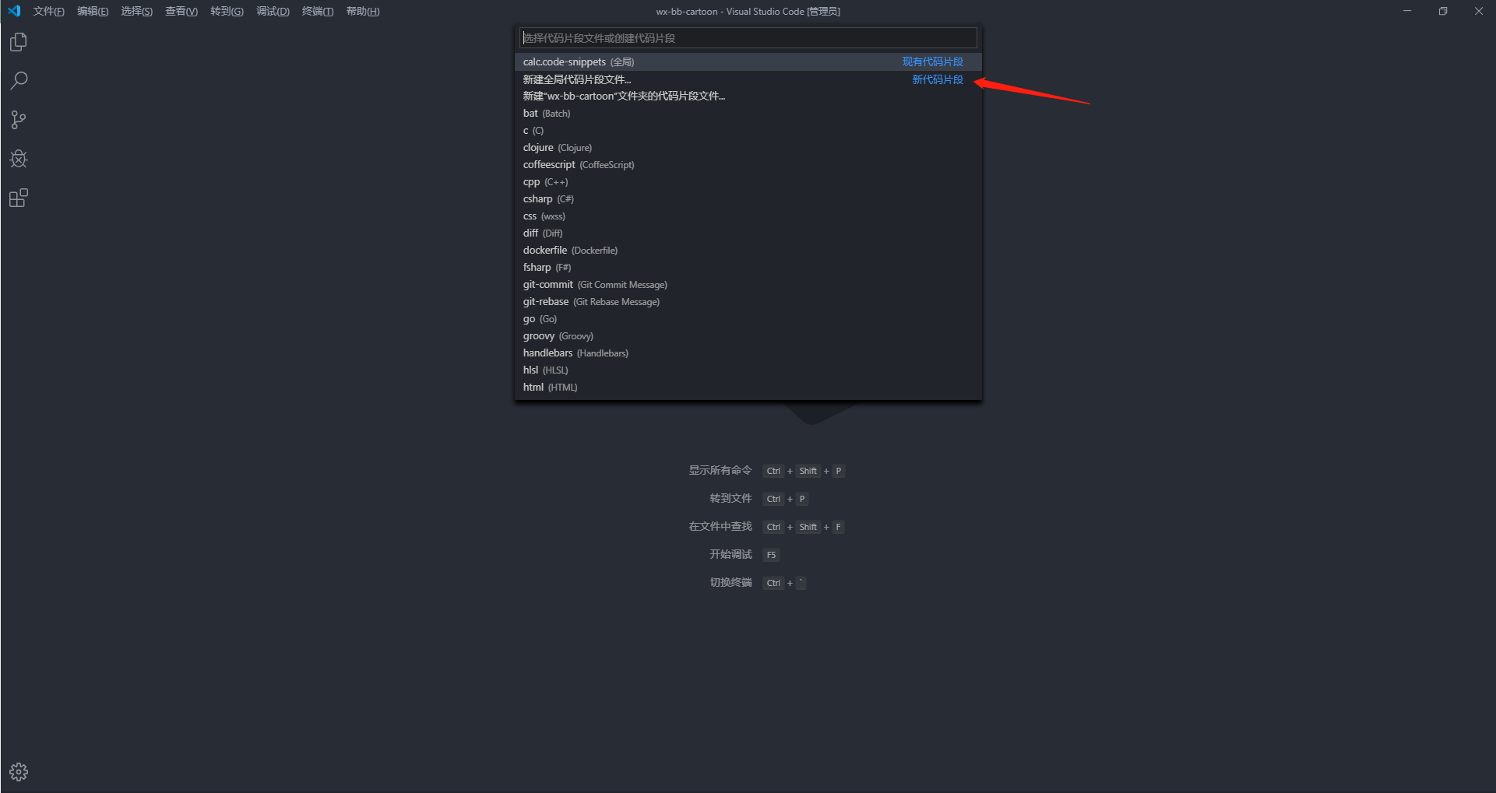The width and height of the screenshot is (1496, 793).
Task: Select clojure snippet language
Action: [x=748, y=148]
